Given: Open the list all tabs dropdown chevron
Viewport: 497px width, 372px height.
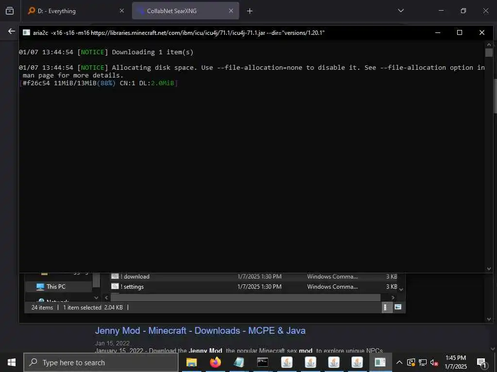Looking at the screenshot, I should pyautogui.click(x=400, y=11).
